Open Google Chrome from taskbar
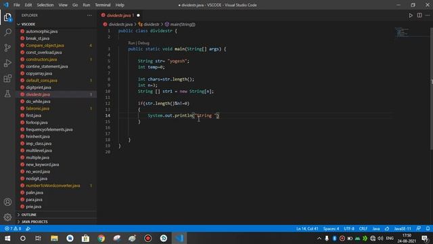Screen dimensions: 433x244 pyautogui.click(x=101, y=238)
